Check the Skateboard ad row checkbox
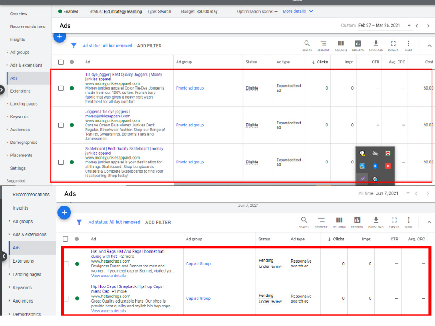The image size is (435, 326). [61, 162]
